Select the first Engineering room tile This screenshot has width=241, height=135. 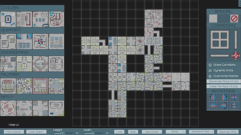8,64
